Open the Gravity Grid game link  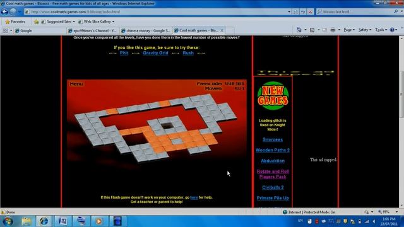coord(155,53)
